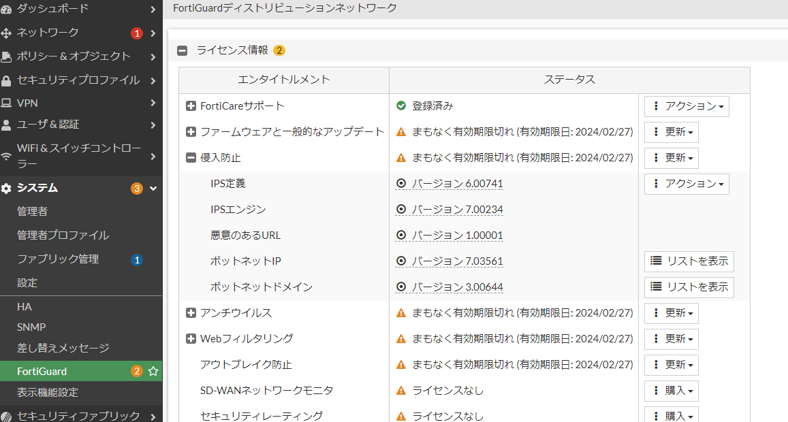Click the red notification badge on Network
The height and width of the screenshot is (422, 788).
(x=137, y=33)
